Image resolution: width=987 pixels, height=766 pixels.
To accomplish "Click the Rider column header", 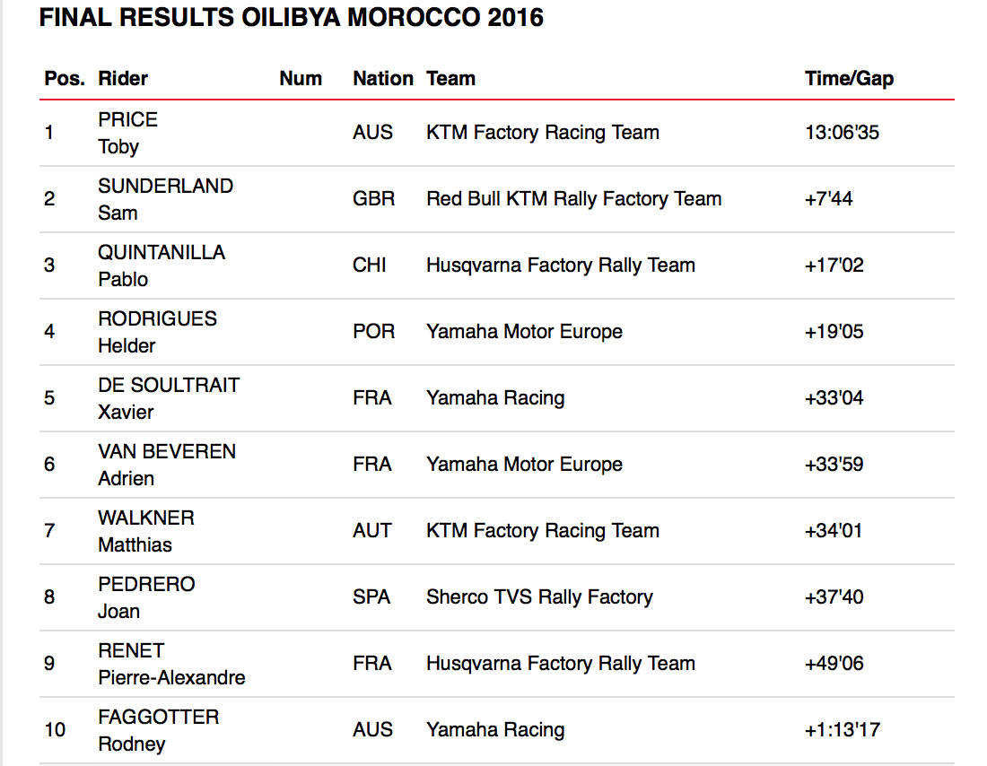I will [123, 78].
